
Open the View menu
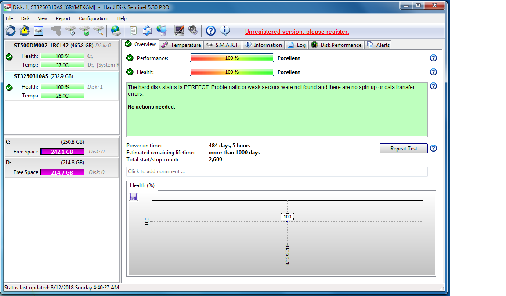(43, 18)
